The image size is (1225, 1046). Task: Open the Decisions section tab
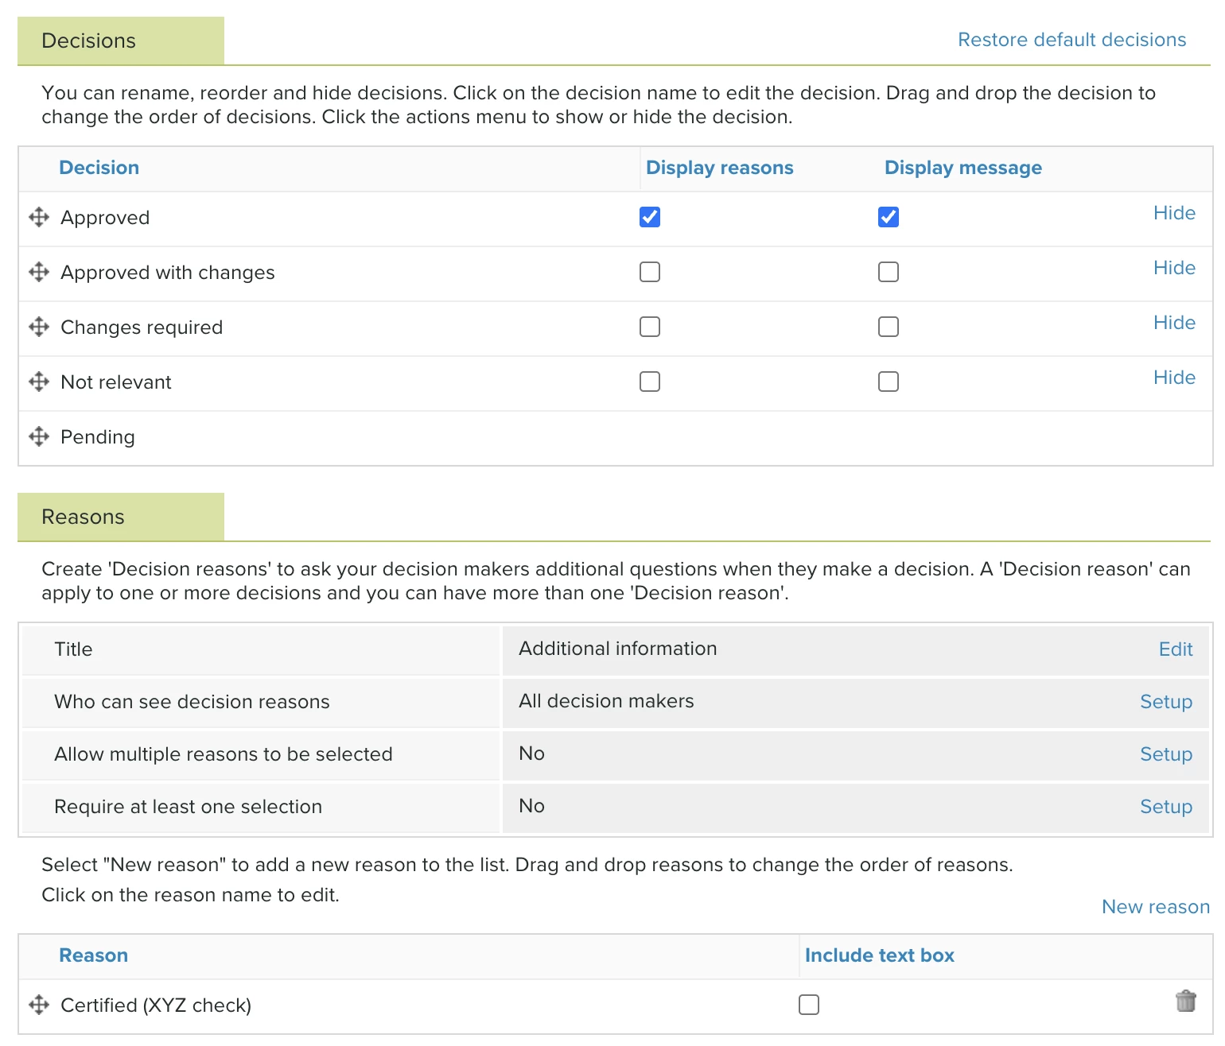(x=121, y=41)
